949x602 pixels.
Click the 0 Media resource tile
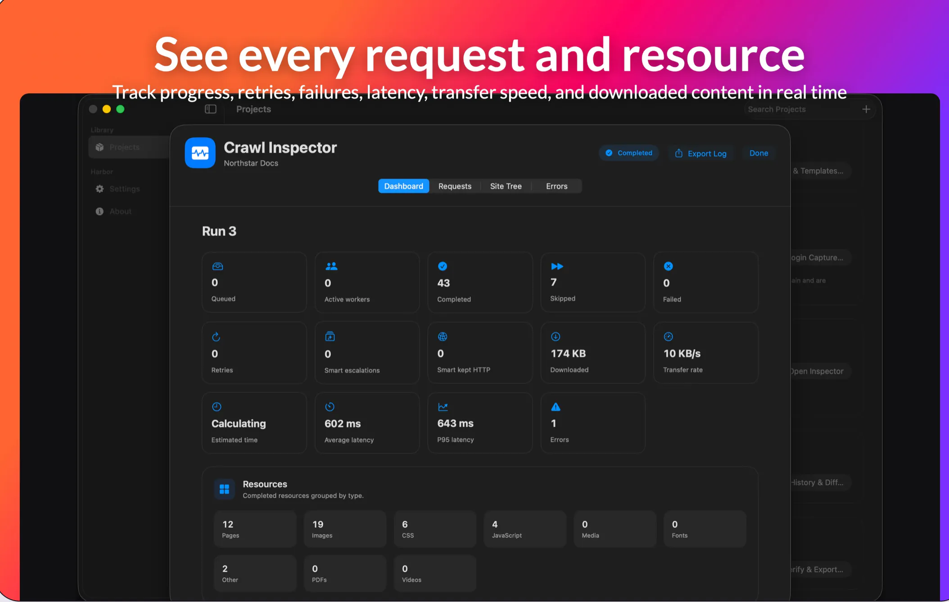[615, 529]
